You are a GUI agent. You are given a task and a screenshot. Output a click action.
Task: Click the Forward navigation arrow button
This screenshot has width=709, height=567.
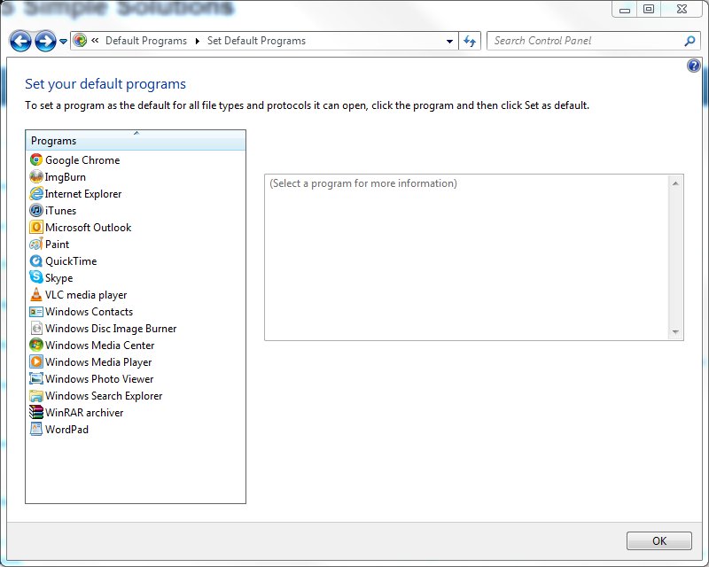click(x=45, y=41)
